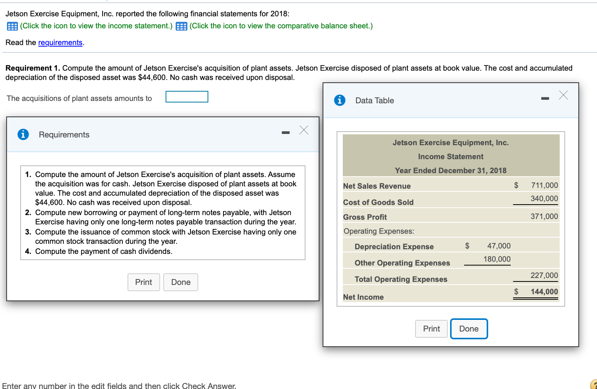This screenshot has height=389, width=597.
Task: Click the view income statement link text
Action: (x=96, y=26)
